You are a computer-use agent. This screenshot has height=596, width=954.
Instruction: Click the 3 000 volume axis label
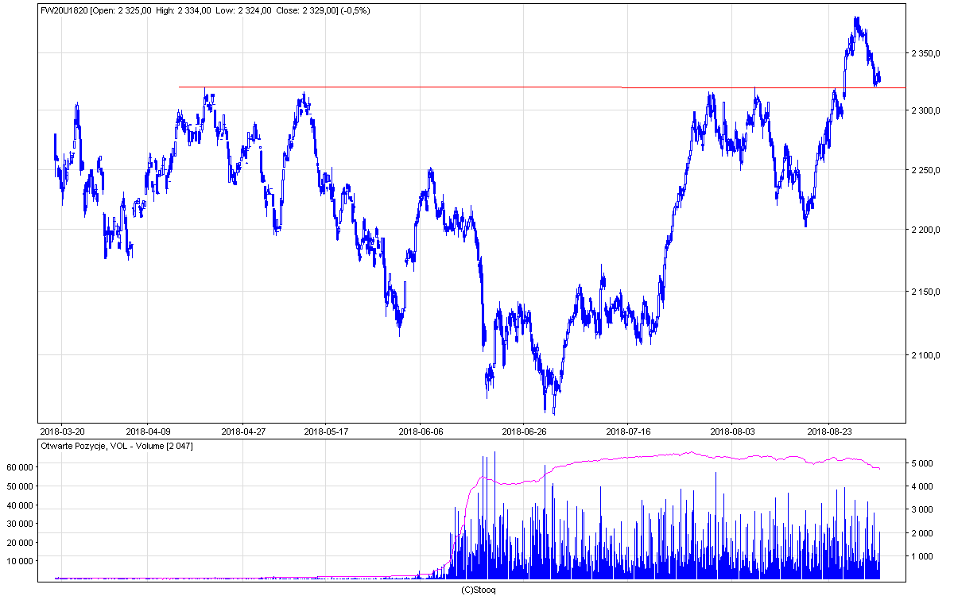tap(922, 510)
